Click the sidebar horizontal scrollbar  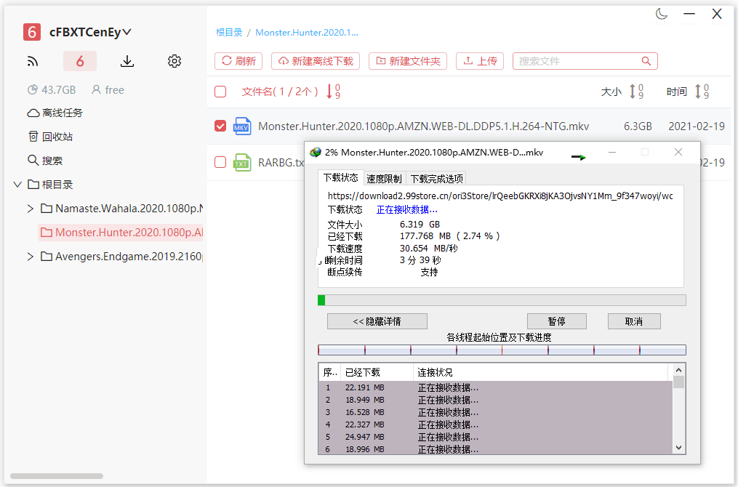click(x=57, y=476)
